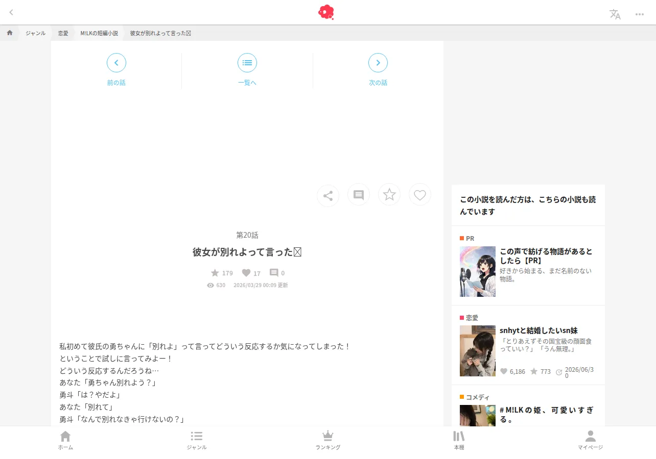Click line どういう反応するんだろうね…
The width and height of the screenshot is (656, 459).
click(109, 371)
